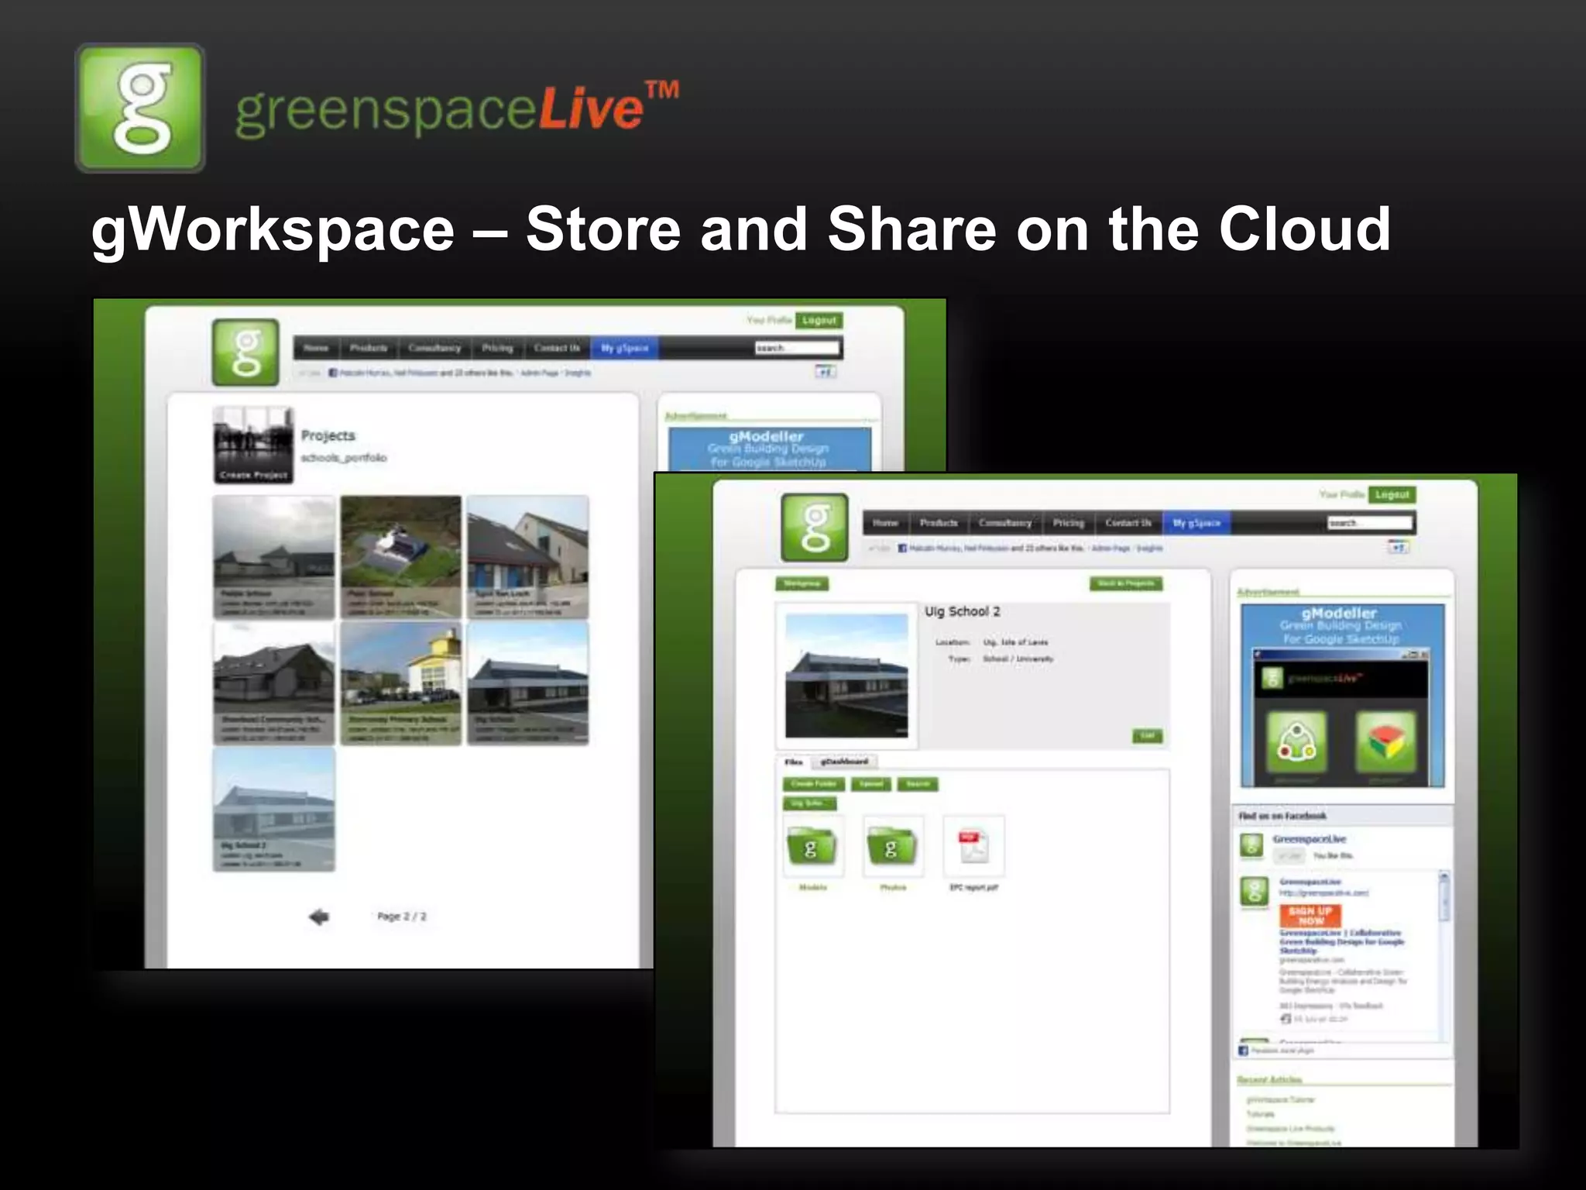Click the Facebook feed scrollbar up arrow
Image resolution: width=1586 pixels, height=1190 pixels.
pos(1444,876)
